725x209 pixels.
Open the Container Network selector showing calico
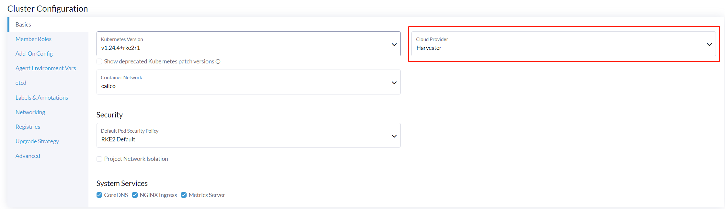[248, 82]
